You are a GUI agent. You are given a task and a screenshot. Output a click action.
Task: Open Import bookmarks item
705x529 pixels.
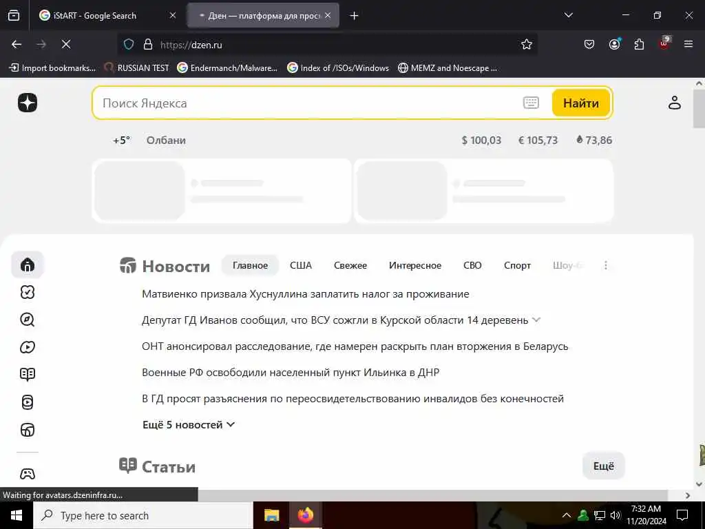click(x=52, y=68)
